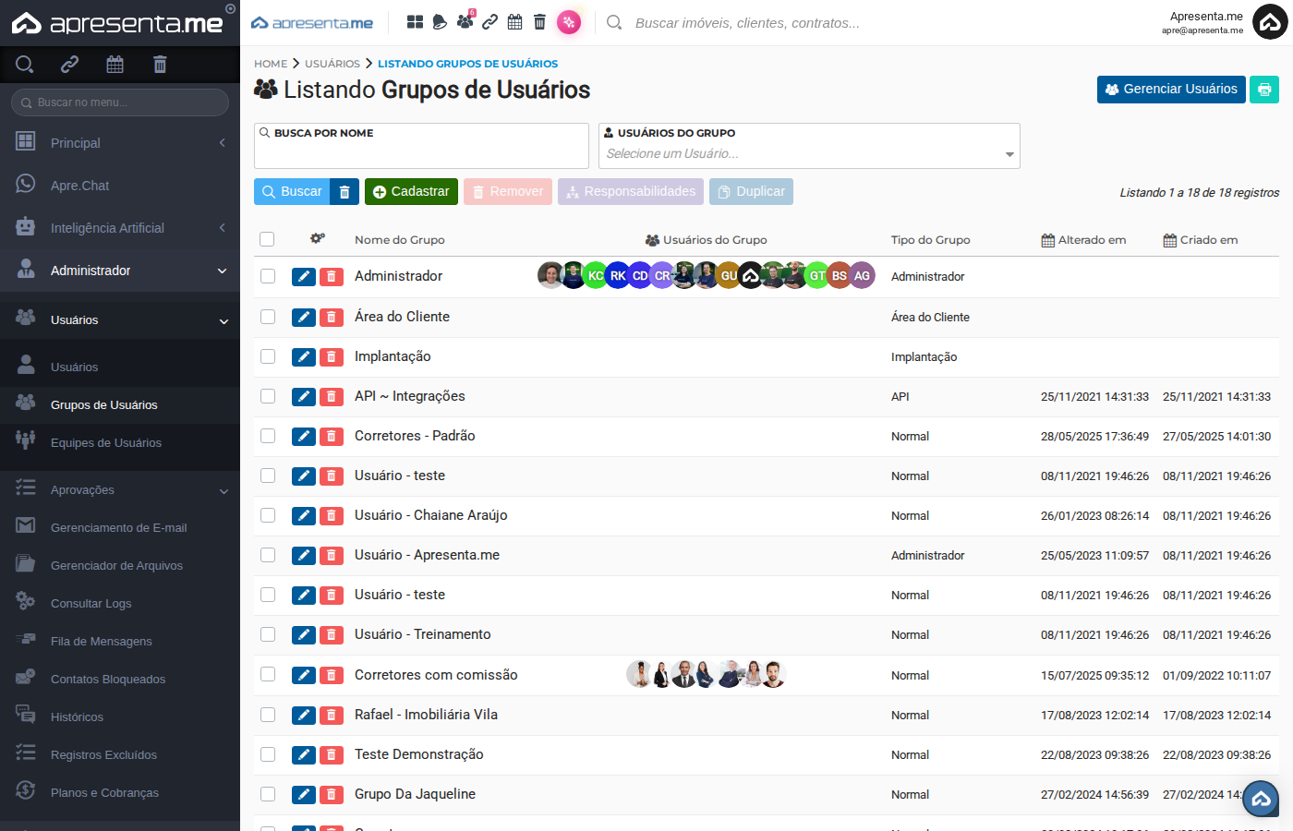Open the dashboard grid icon in top toolbar
The height and width of the screenshot is (831, 1293).
[x=415, y=22]
